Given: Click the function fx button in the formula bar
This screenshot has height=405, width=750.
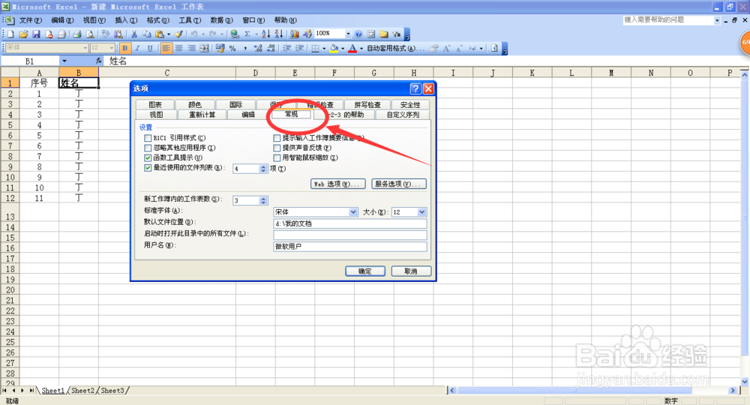Looking at the screenshot, I should (98, 61).
